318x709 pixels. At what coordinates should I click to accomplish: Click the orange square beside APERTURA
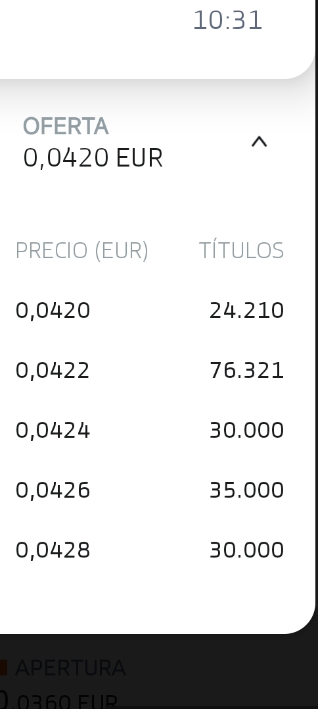coord(3,668)
